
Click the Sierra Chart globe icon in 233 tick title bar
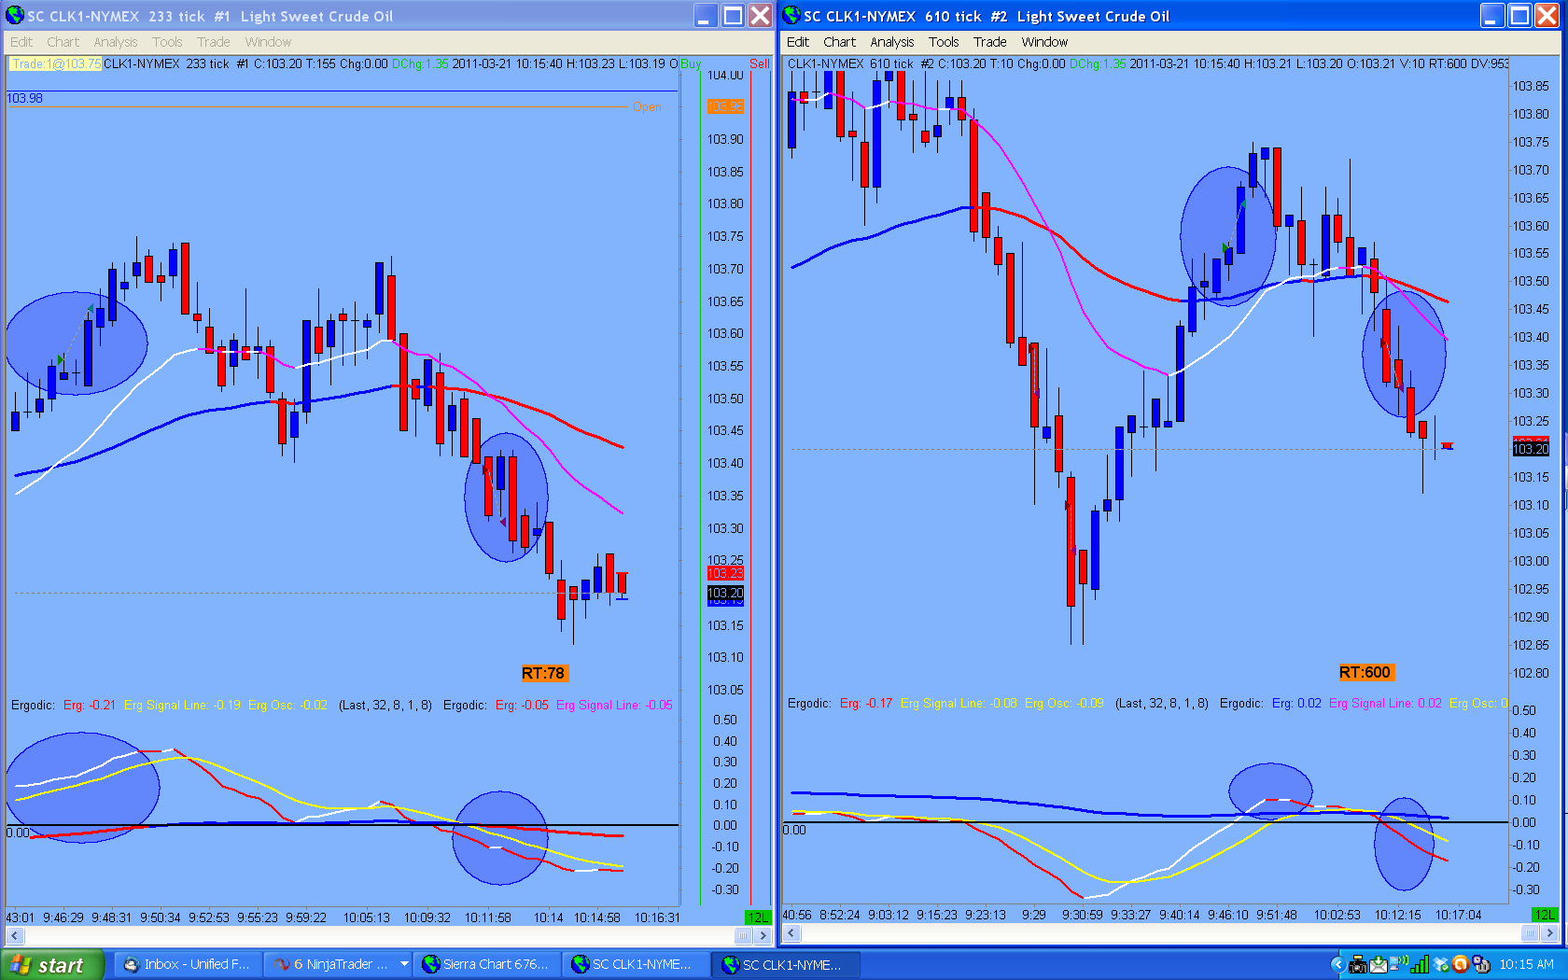[x=15, y=15]
